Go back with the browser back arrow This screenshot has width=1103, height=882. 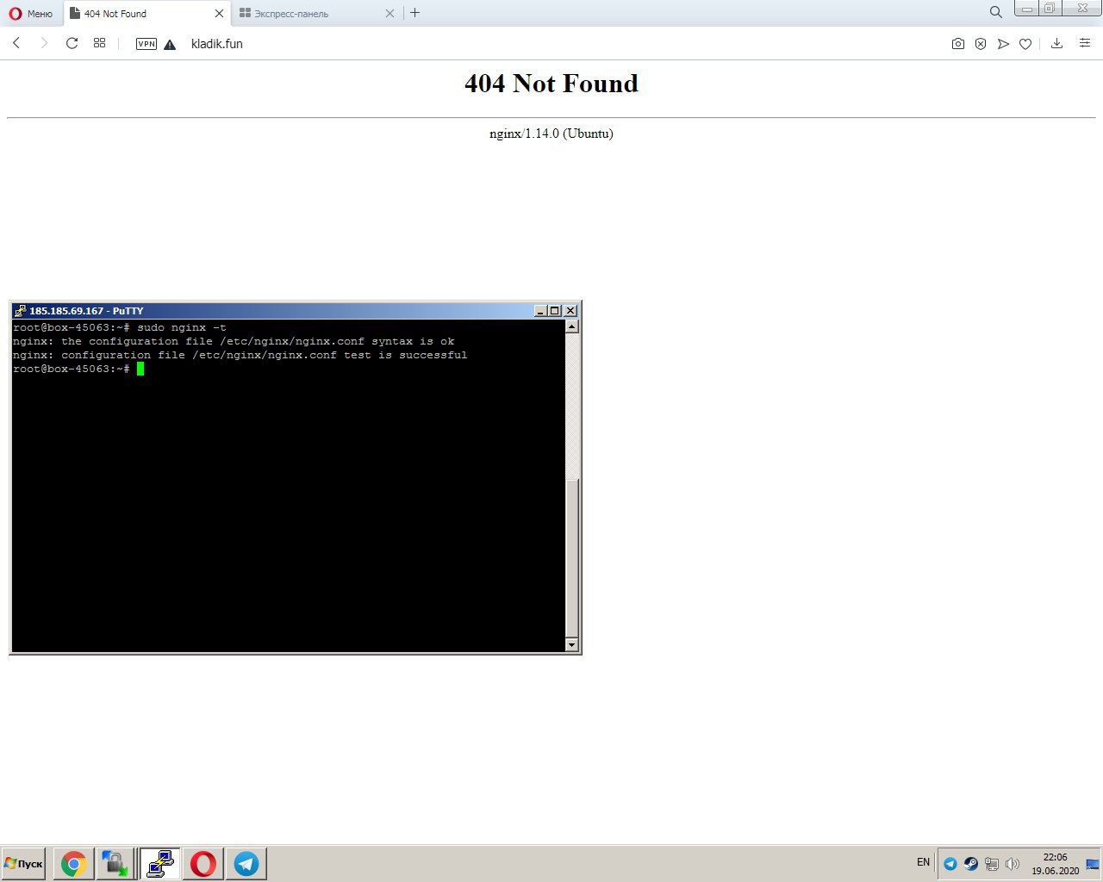16,43
